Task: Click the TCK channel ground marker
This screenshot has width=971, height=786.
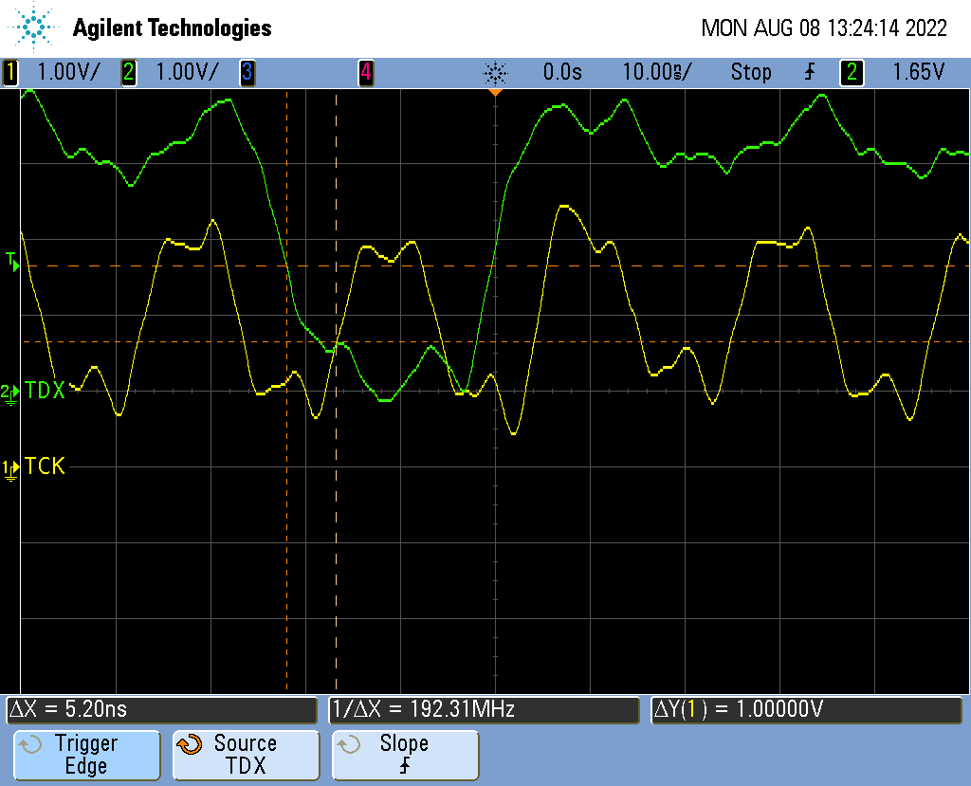Action: (9, 467)
